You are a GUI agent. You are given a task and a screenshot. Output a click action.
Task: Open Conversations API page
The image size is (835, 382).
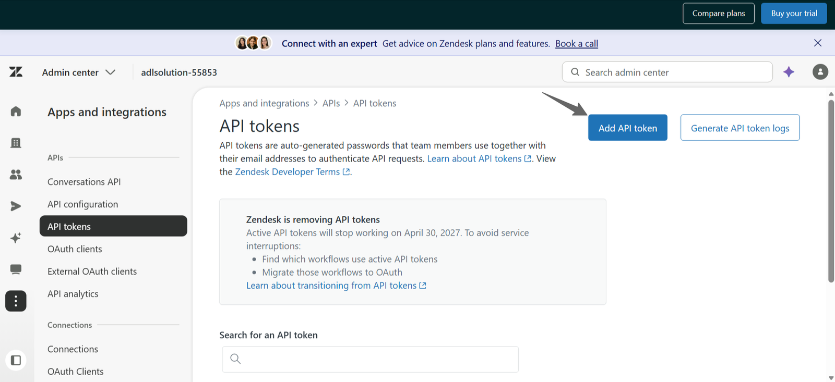(84, 182)
